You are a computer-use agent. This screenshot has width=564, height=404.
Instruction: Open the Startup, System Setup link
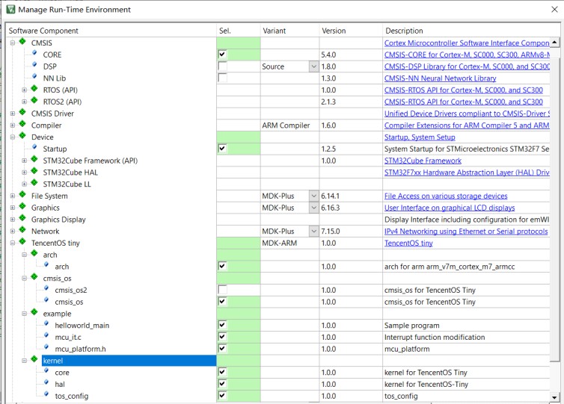coord(420,137)
